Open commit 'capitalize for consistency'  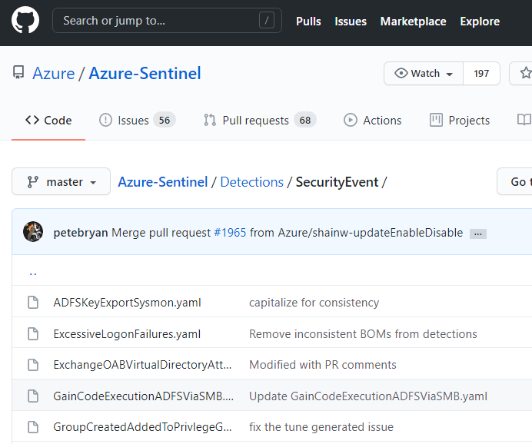[314, 303]
